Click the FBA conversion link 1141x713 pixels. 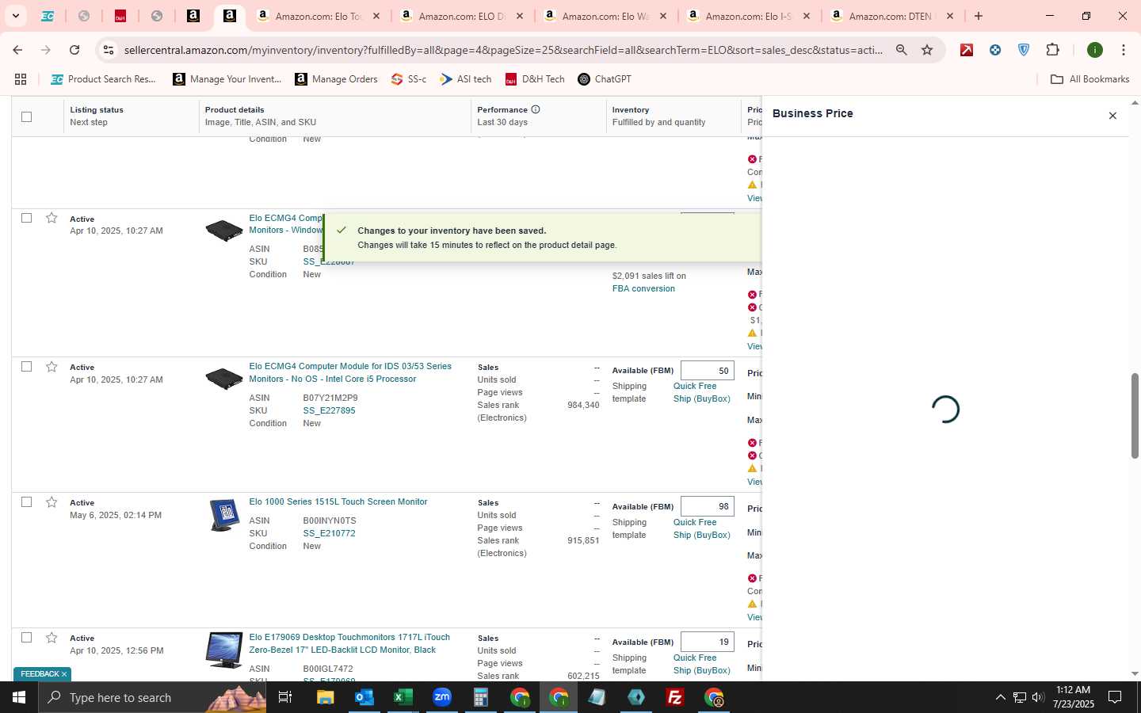(x=643, y=288)
